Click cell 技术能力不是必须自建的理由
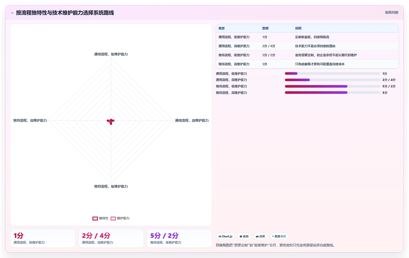Viewport: 409px width, 258px height. click(315, 46)
